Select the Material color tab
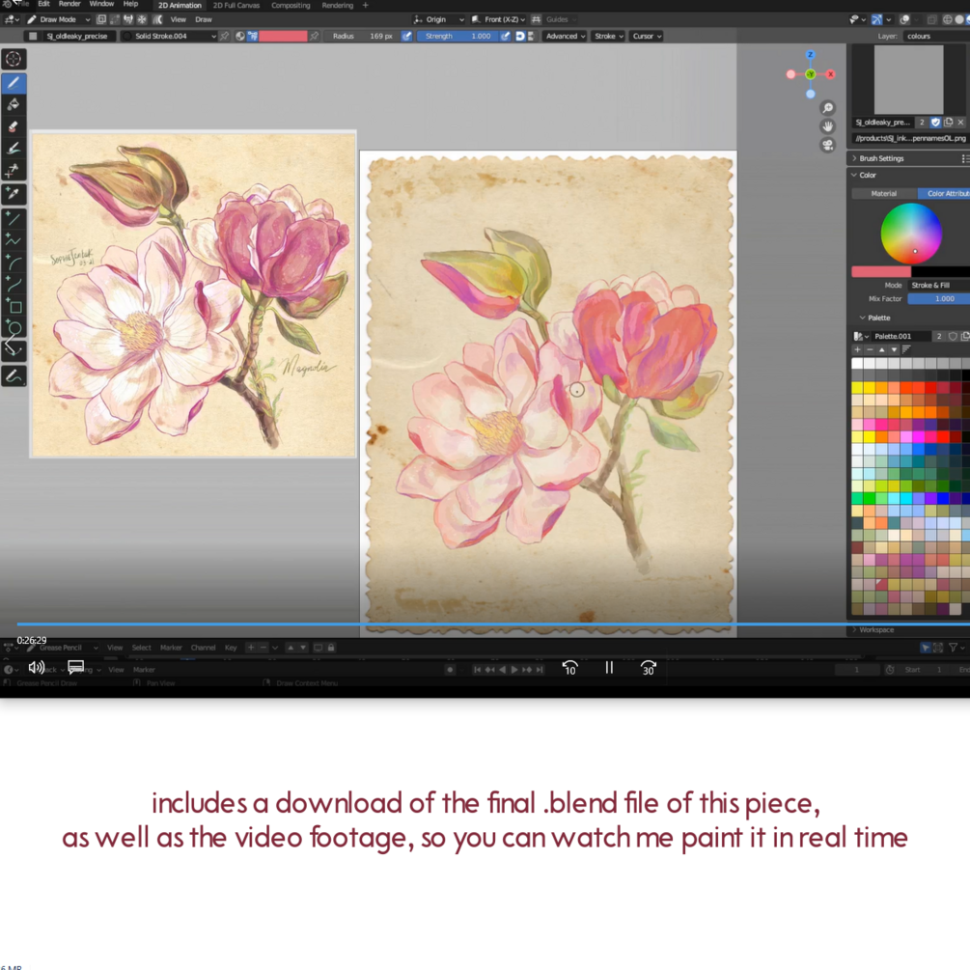970x970 pixels. pos(883,194)
